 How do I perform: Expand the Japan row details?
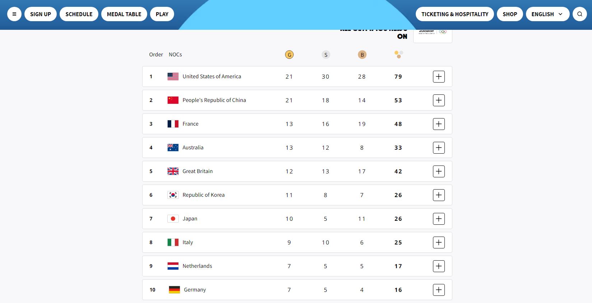coord(439,219)
